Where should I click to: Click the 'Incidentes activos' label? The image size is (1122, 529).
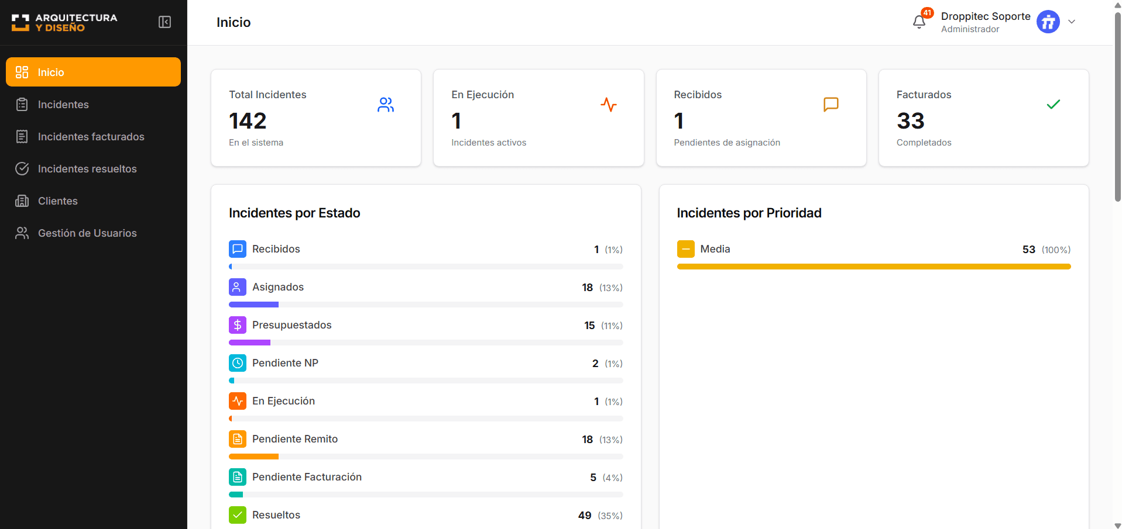[489, 143]
